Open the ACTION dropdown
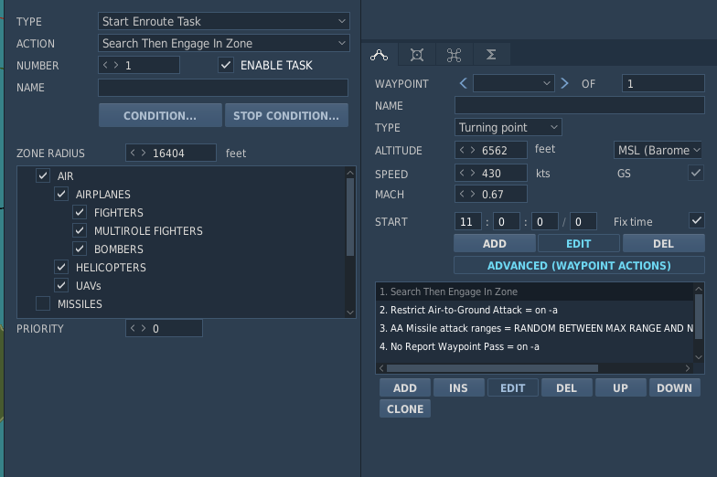This screenshot has height=477, width=717. point(223,43)
